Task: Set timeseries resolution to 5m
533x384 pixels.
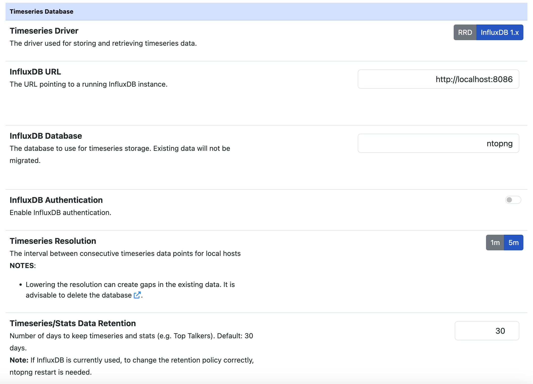Action: tap(514, 243)
